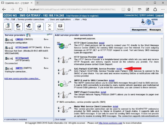Click the HTTP Client Connection globe icon

[64, 45]
